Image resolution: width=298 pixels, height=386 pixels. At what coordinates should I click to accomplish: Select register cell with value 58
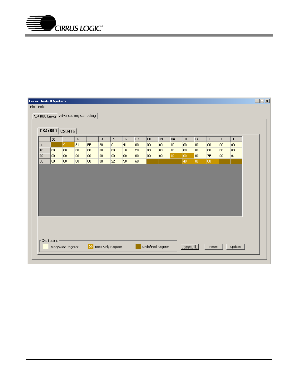[128, 161]
